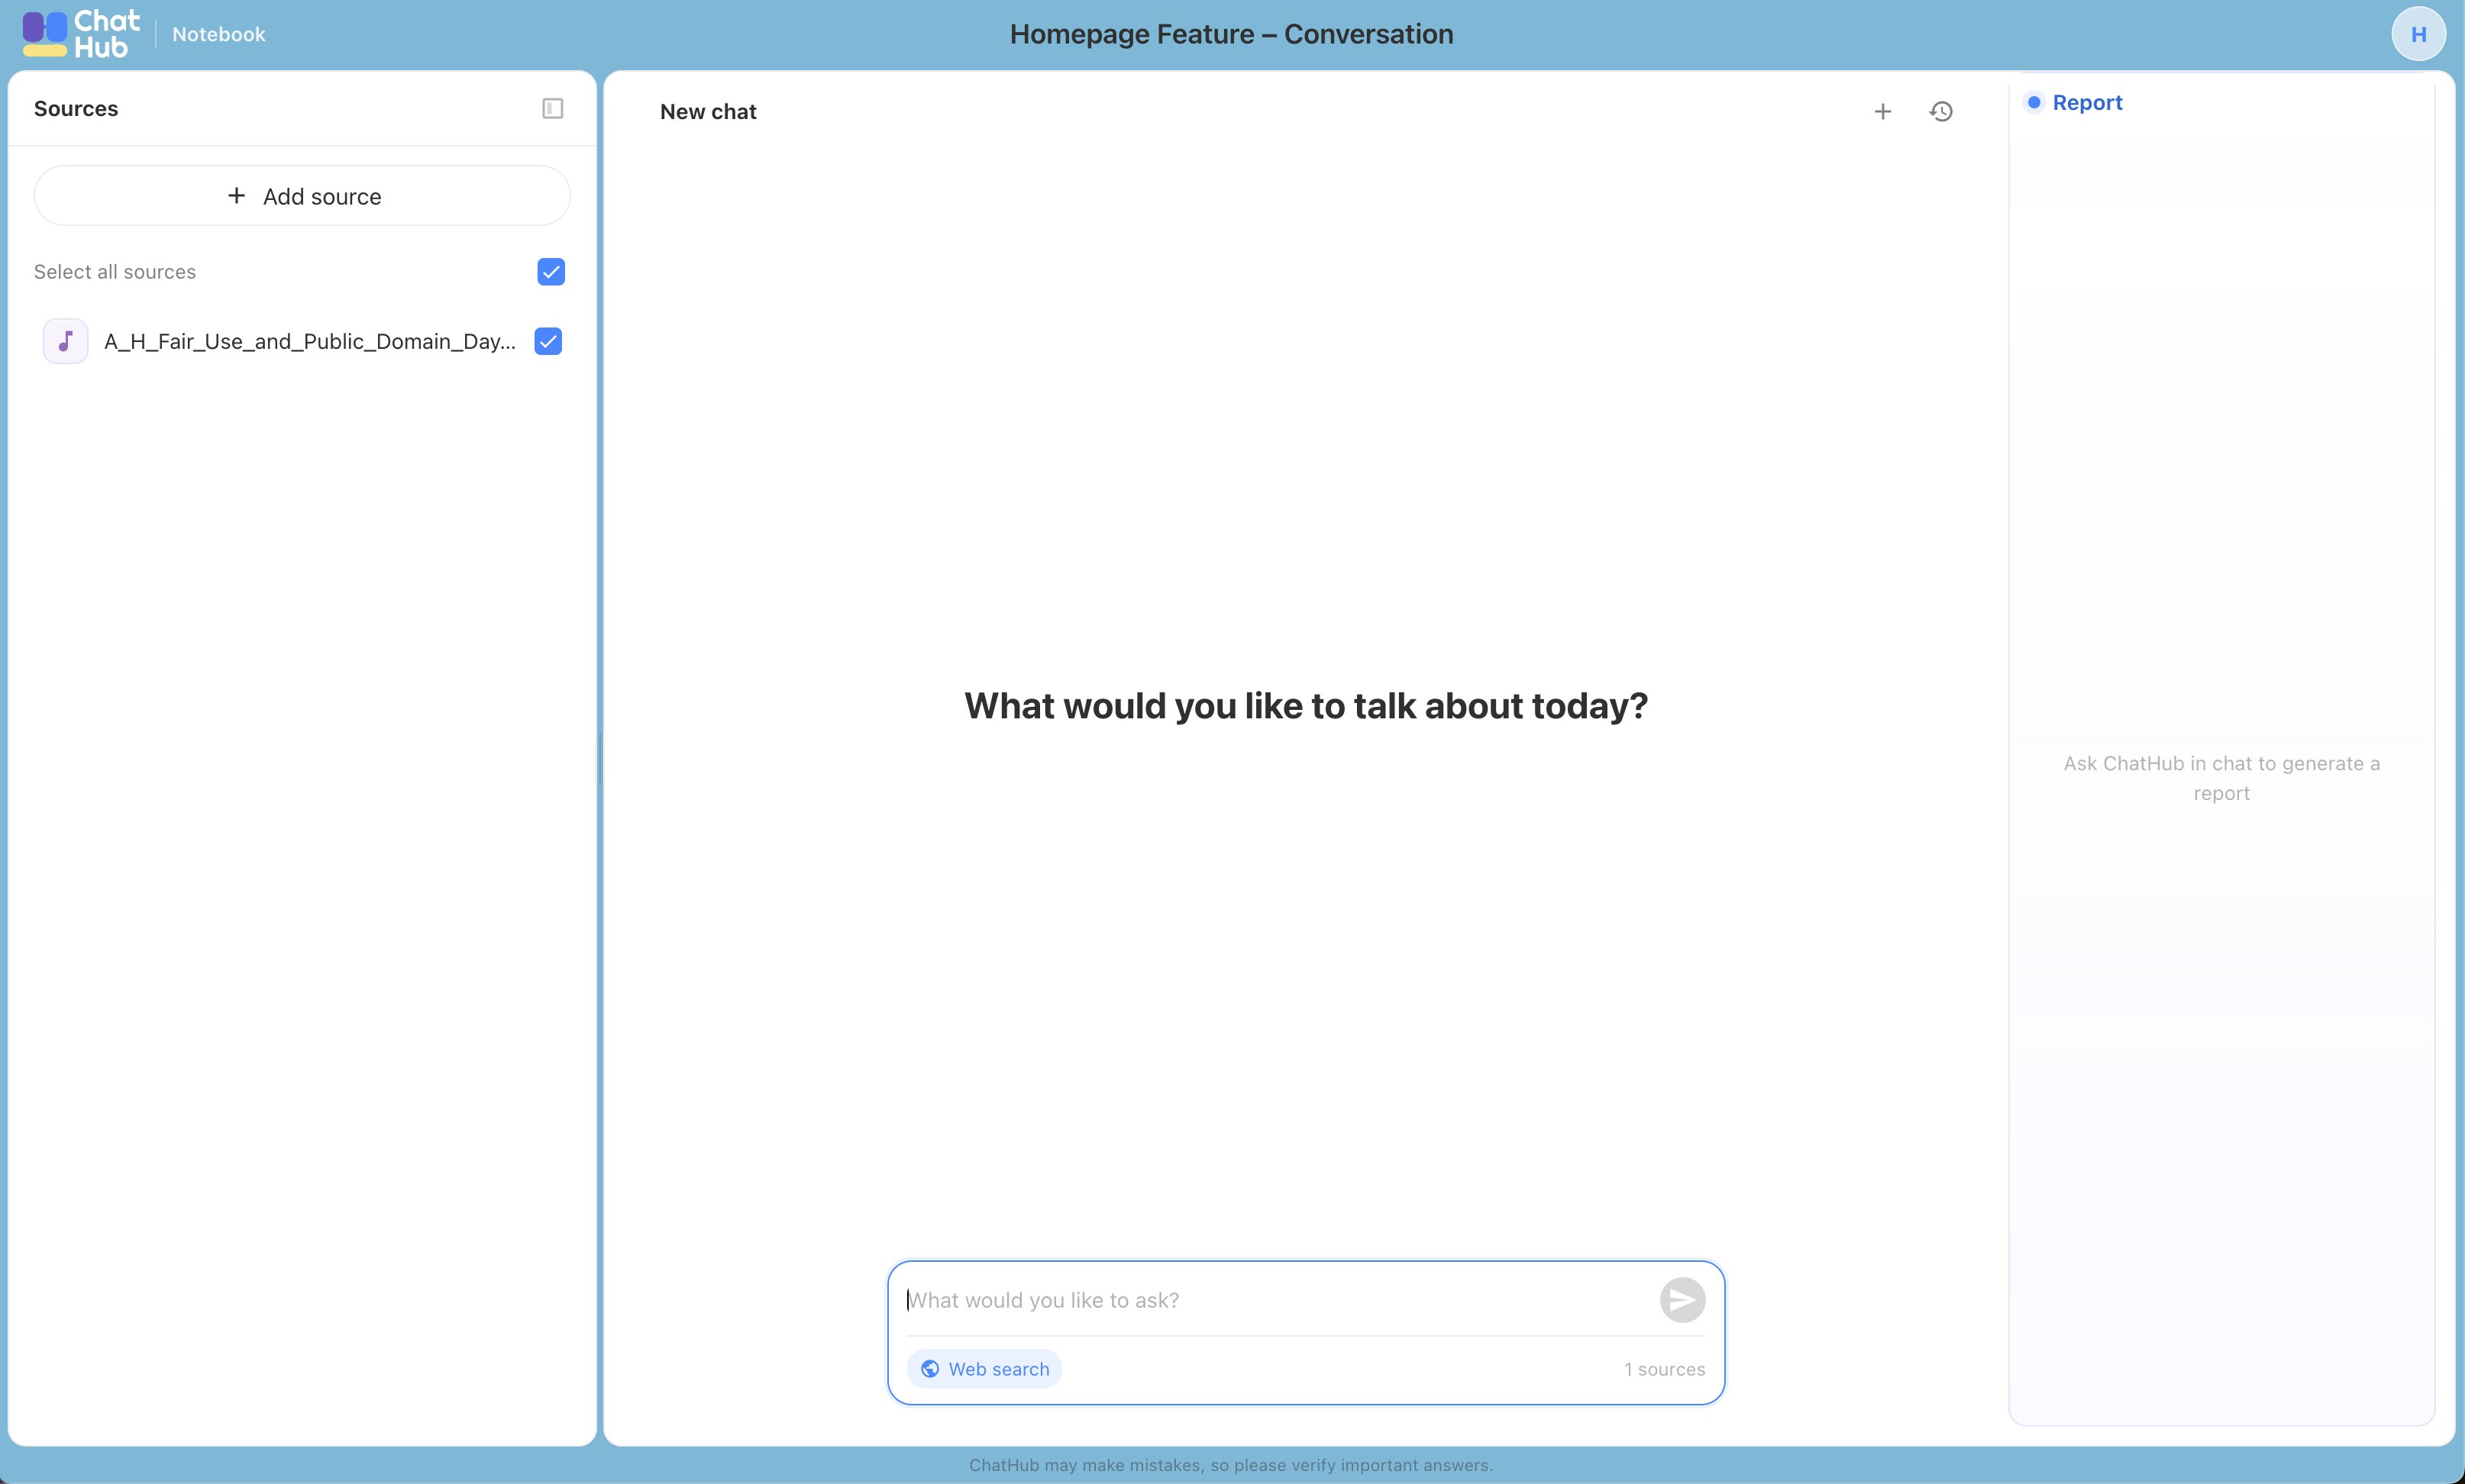Click the ChatHub logo

81,34
